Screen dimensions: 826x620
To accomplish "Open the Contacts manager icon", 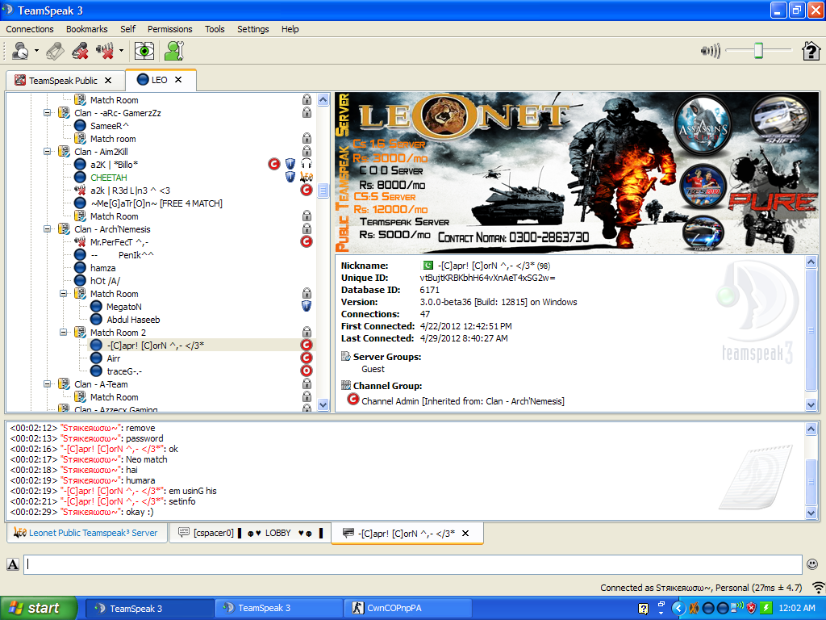I will 174,51.
